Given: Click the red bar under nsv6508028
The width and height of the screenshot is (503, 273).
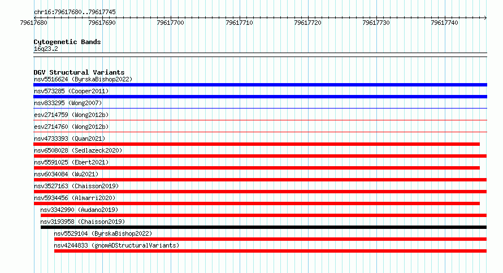Looking at the screenshot, I should (260, 156).
